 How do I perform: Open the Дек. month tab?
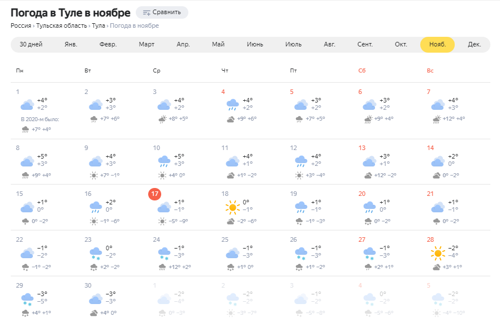pos(474,44)
